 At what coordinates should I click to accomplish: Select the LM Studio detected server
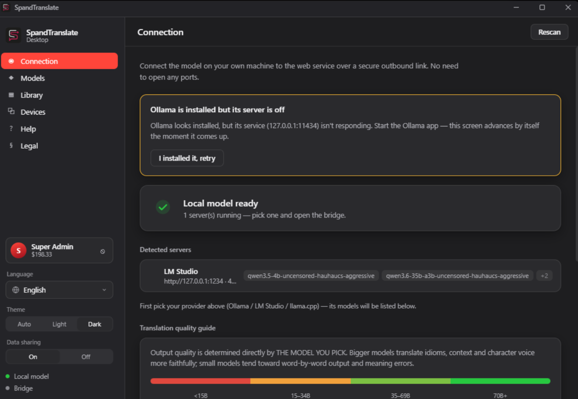350,276
